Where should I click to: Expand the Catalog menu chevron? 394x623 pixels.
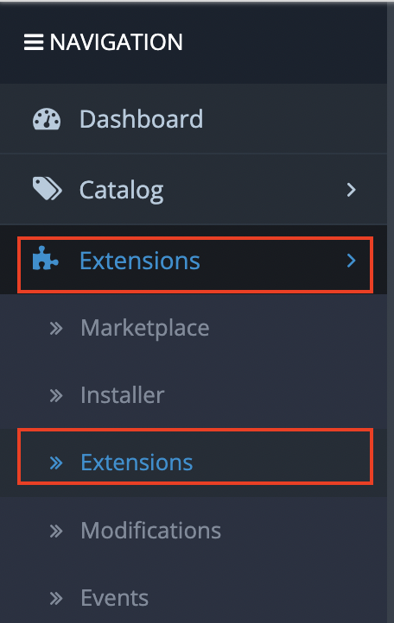pyautogui.click(x=351, y=190)
